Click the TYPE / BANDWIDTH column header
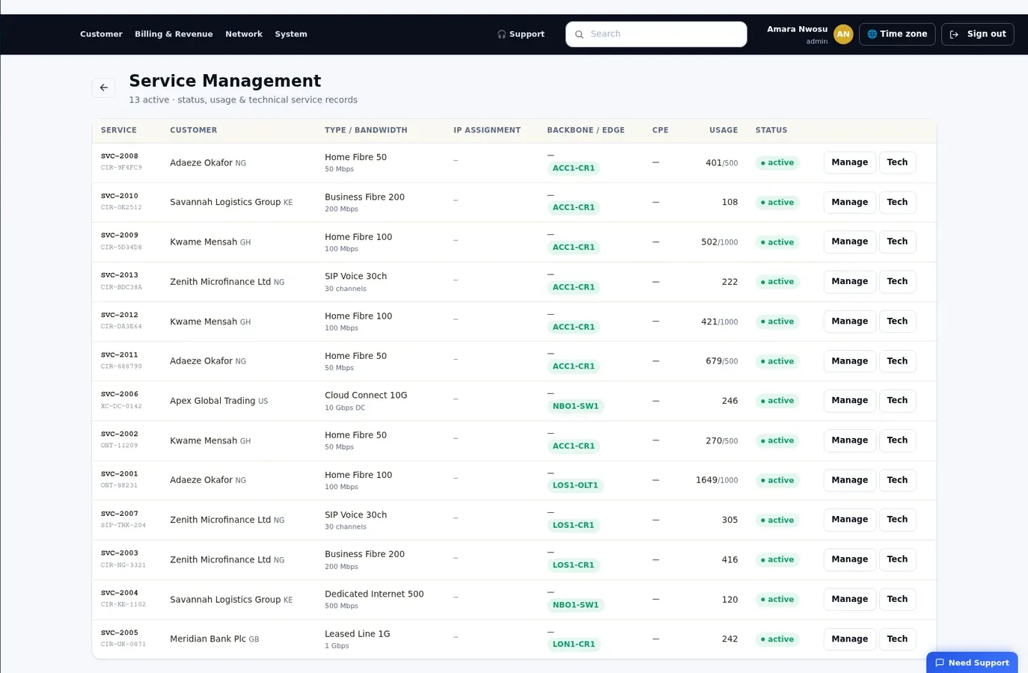Screen dimensions: 1028x673 coord(366,130)
